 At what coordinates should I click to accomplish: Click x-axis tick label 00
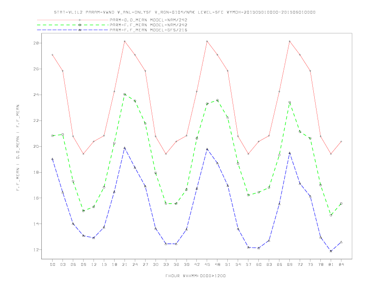(53, 264)
